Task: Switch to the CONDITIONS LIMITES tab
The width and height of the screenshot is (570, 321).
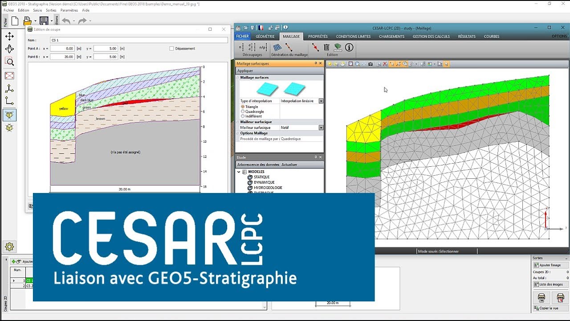Action: pyautogui.click(x=353, y=37)
